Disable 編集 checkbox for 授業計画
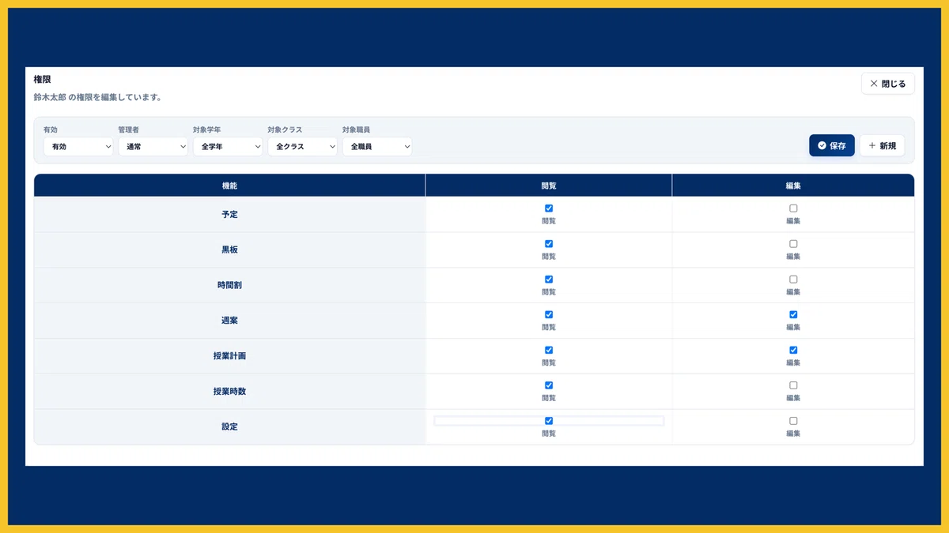 tap(793, 350)
